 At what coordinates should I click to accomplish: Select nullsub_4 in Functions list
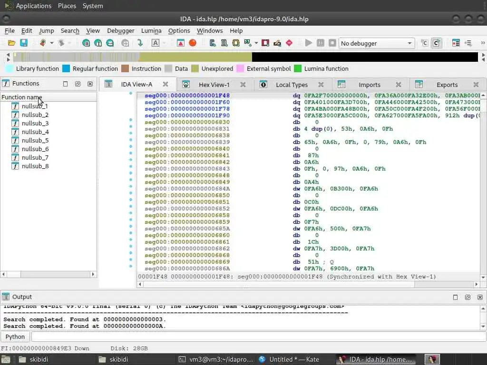point(35,132)
